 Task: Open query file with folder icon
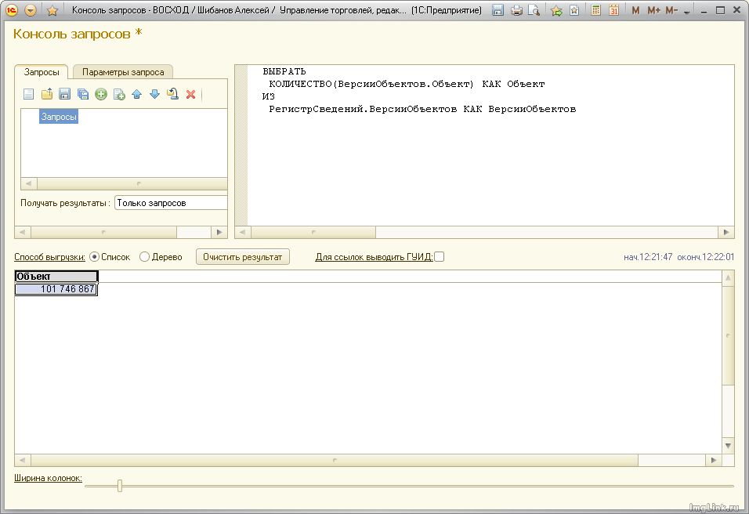(x=47, y=94)
